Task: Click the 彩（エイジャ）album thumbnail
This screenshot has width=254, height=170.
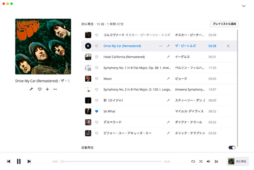Action: [x=88, y=100]
